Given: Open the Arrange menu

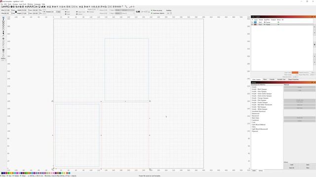Looking at the screenshot, I should point(15,4).
